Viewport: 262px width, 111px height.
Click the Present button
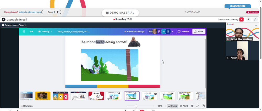click(x=183, y=31)
